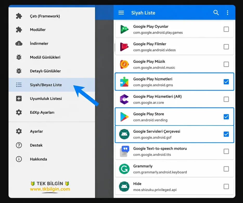Click the info icon beside Hakkında
The image size is (243, 203).
[19, 159]
